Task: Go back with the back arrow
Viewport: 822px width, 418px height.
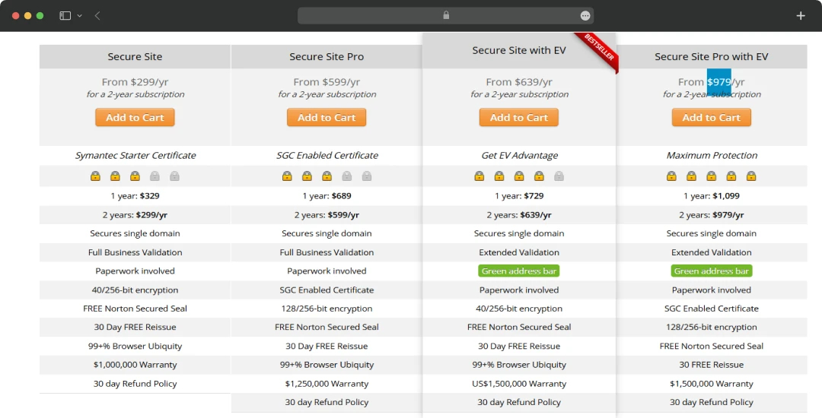Action: [97, 16]
